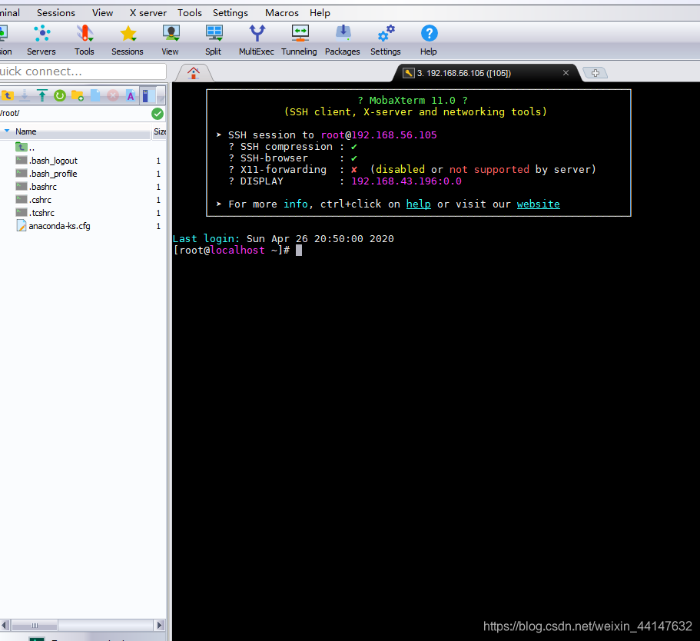
Task: Click the horizontal scrollbar thumb in file panel
Action: click(x=35, y=625)
